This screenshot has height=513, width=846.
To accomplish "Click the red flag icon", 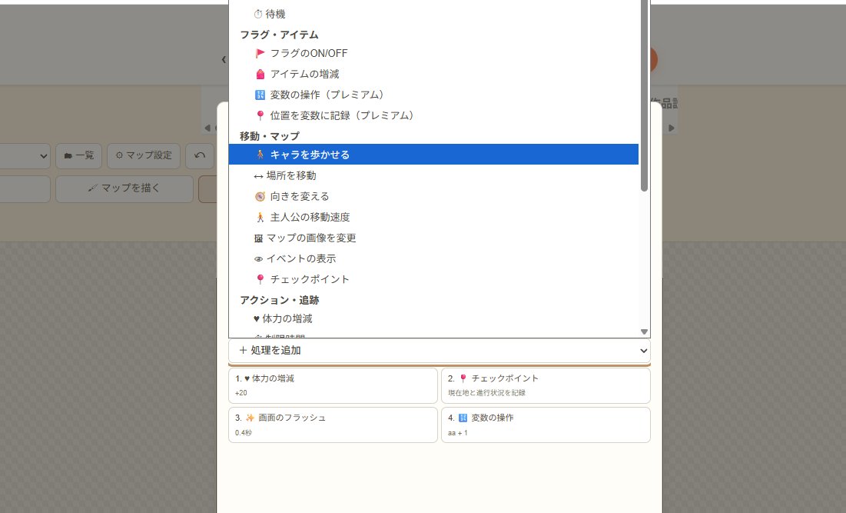I will click(x=260, y=53).
